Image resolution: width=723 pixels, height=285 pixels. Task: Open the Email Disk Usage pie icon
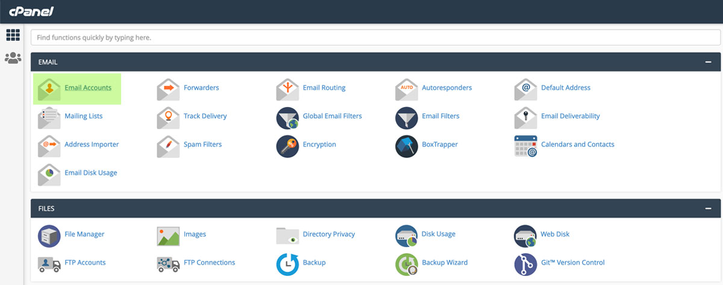point(49,174)
